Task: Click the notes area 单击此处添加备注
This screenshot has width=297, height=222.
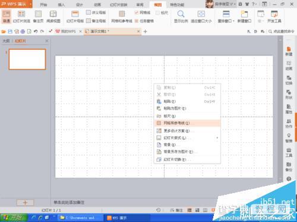Action: [x=69, y=202]
